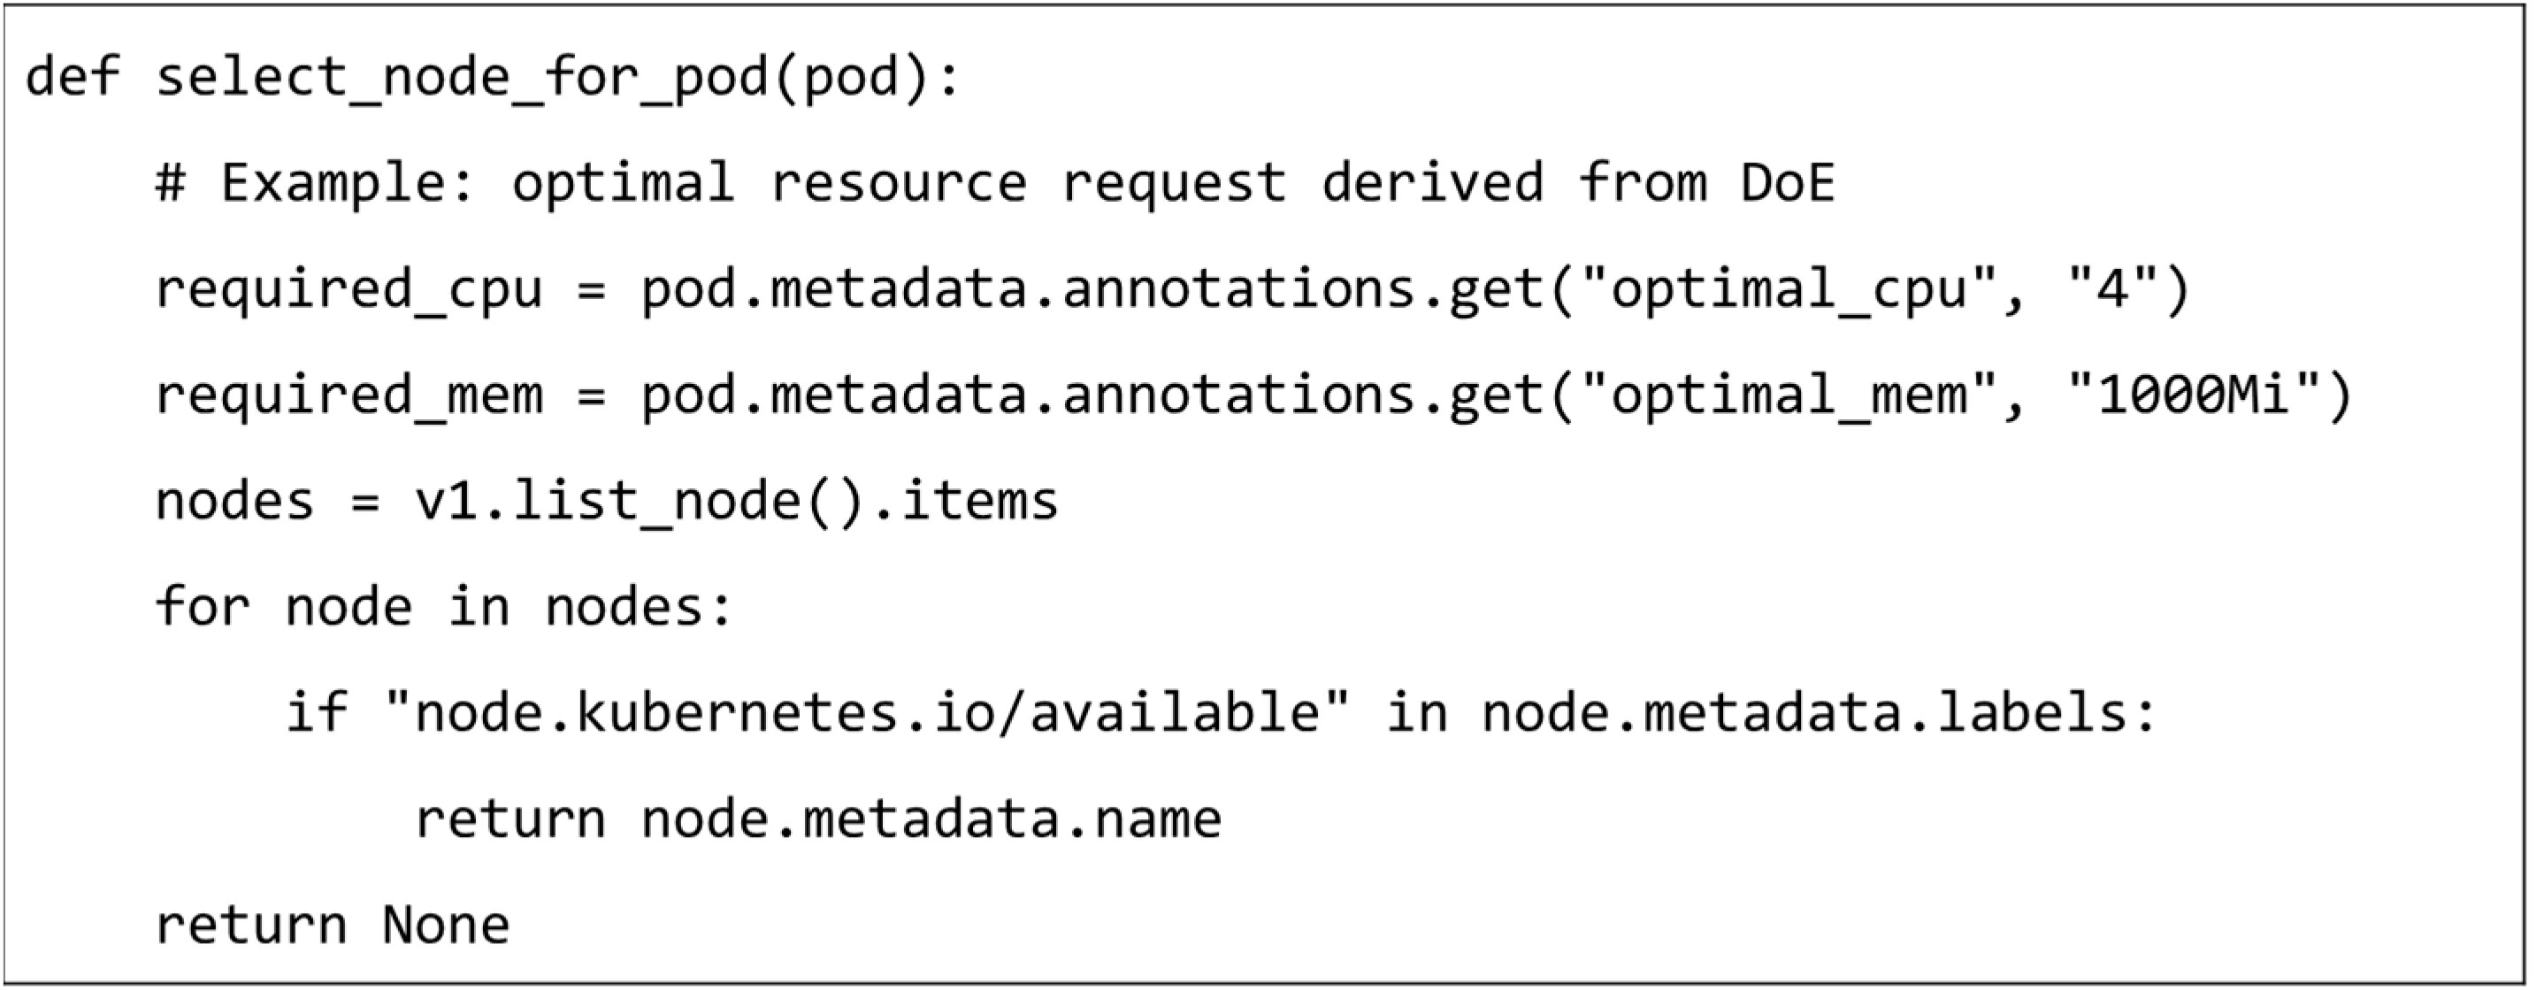Click the "optimal_cpu" string
The image size is (2536, 990).
pos(1789,290)
